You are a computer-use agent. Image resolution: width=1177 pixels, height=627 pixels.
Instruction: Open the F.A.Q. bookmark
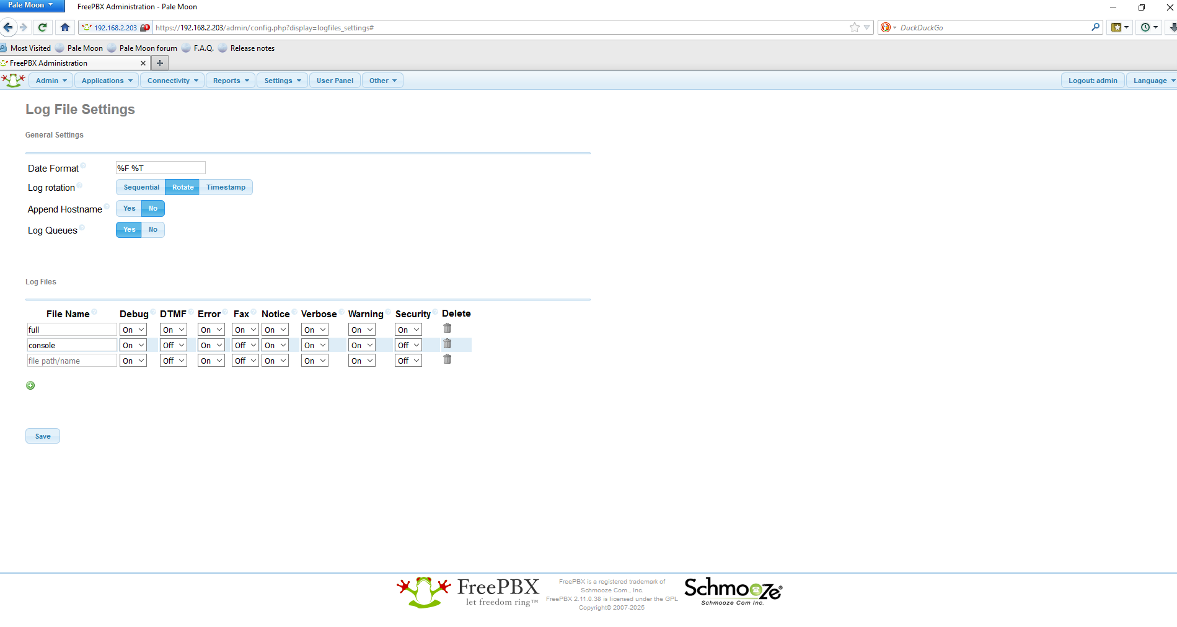pos(198,48)
